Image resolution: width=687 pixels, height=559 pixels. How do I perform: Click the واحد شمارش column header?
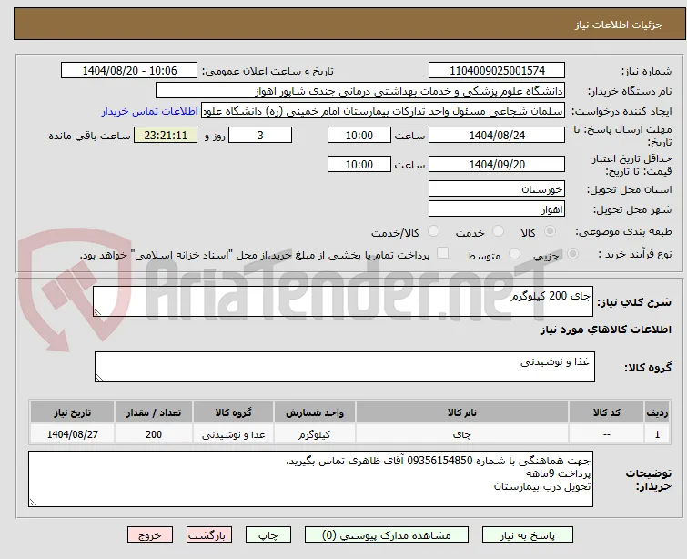coord(315,412)
